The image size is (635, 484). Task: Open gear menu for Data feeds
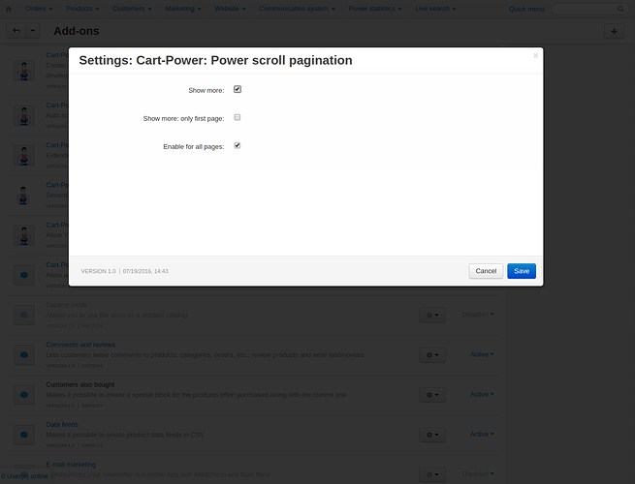pos(432,435)
